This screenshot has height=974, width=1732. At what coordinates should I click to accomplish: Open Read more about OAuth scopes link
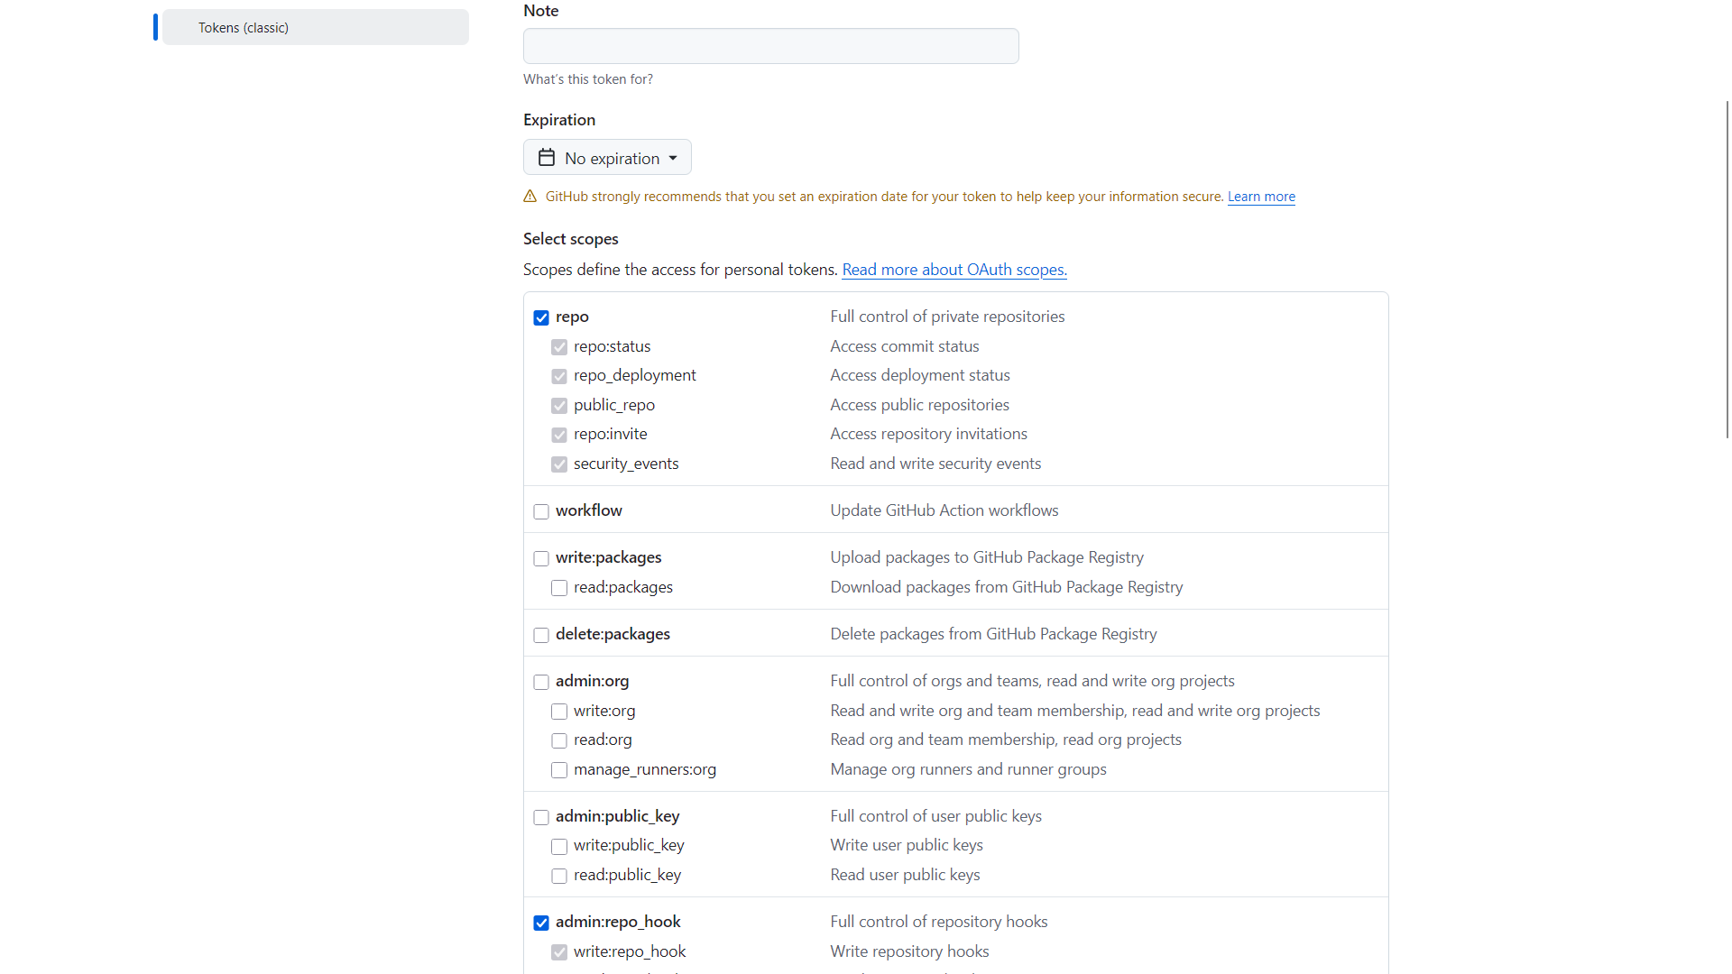coord(954,270)
